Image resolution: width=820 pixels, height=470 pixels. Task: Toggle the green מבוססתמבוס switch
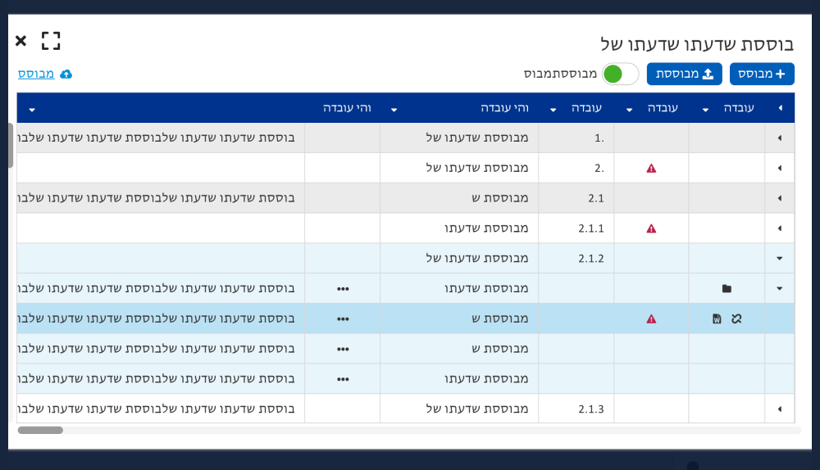point(620,74)
